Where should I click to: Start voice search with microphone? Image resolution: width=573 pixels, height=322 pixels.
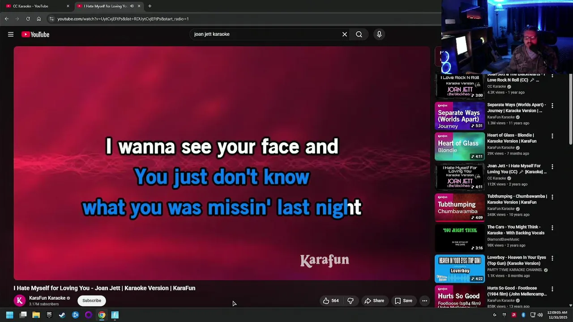[379, 34]
